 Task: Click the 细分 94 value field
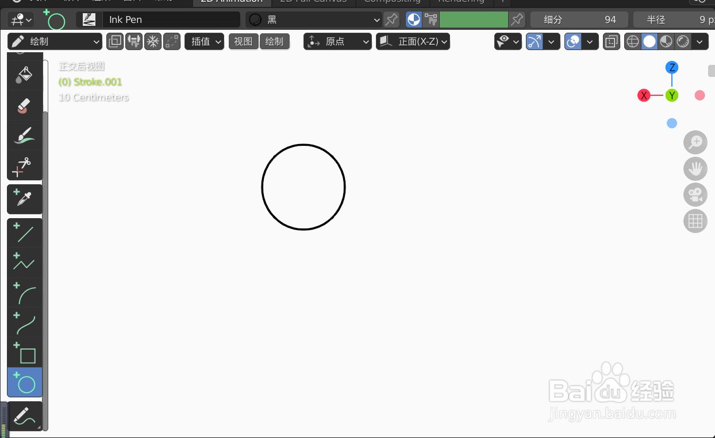click(x=579, y=20)
